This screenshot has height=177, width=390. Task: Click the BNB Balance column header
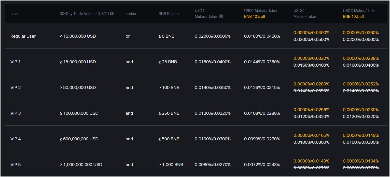[169, 14]
